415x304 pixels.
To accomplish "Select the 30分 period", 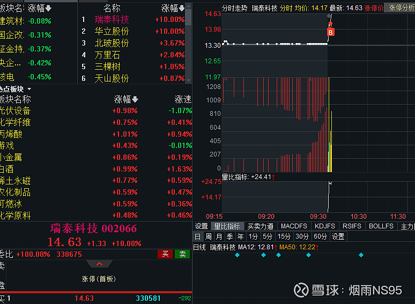I will point(302,236).
